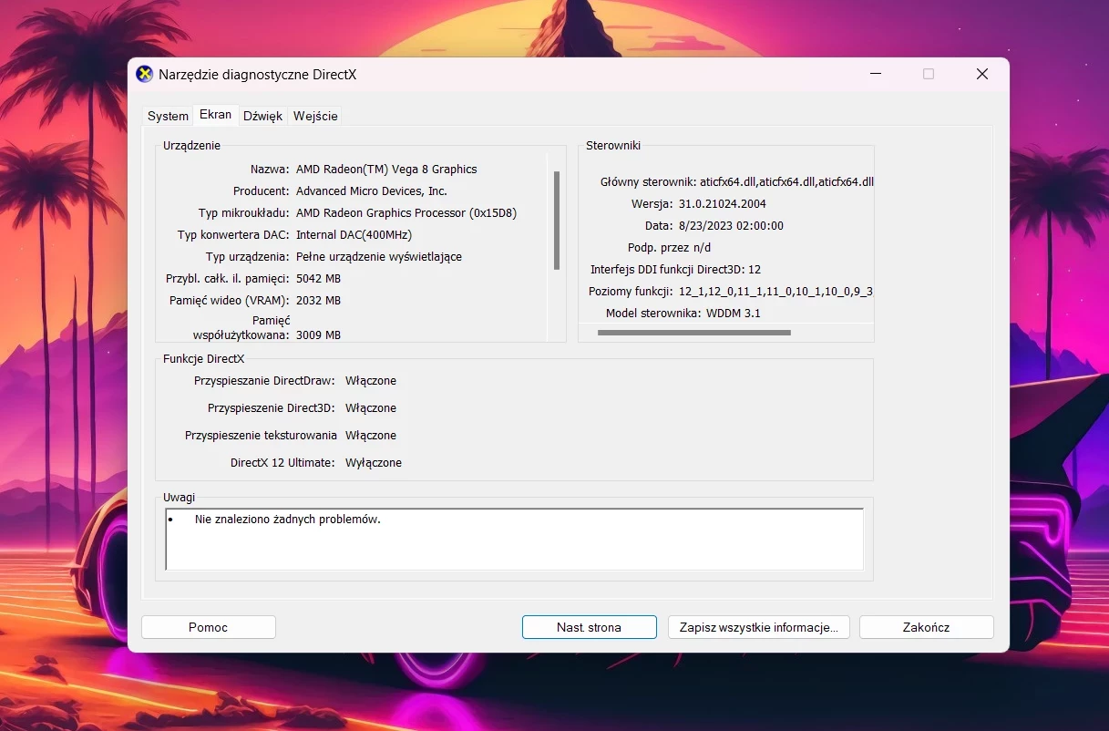
Task: Click the 5042 MB memory value
Action: pos(318,279)
